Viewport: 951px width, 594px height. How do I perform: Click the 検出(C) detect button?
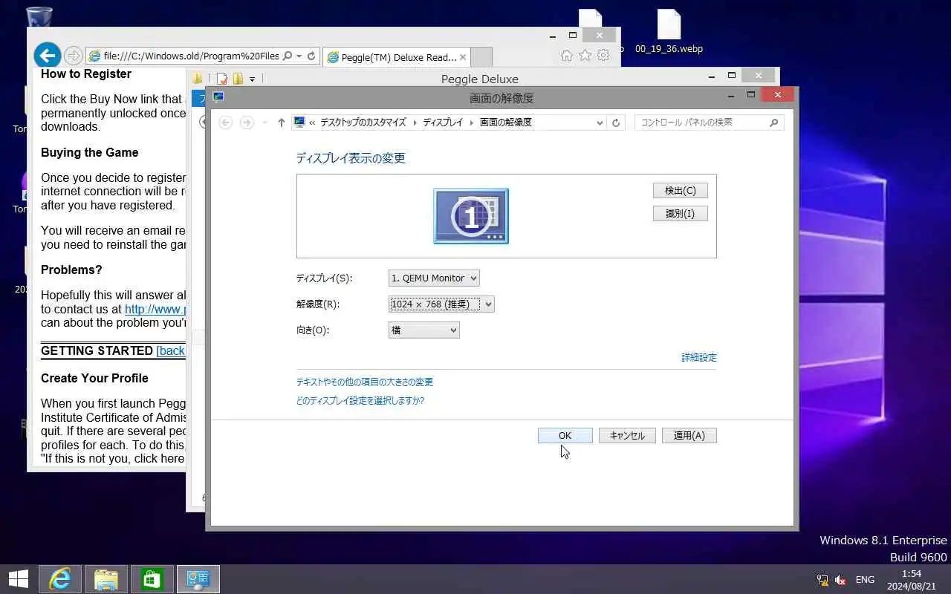click(681, 191)
